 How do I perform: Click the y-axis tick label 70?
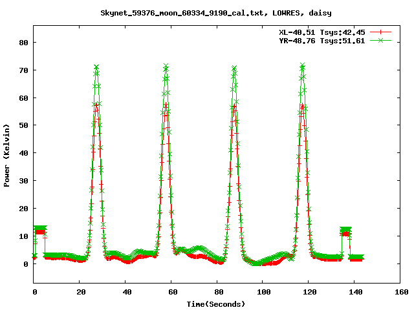click(23, 70)
